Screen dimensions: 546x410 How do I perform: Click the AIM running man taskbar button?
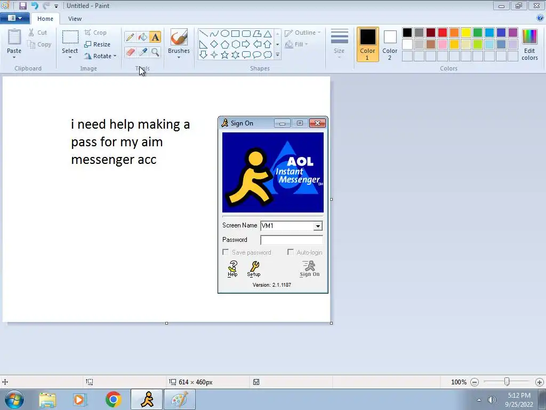[147, 399]
